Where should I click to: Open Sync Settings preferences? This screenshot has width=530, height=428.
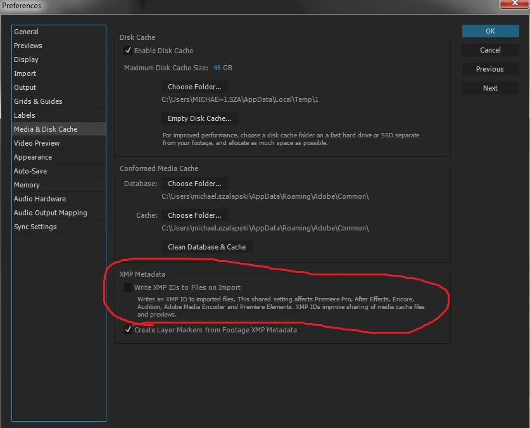pyautogui.click(x=59, y=227)
